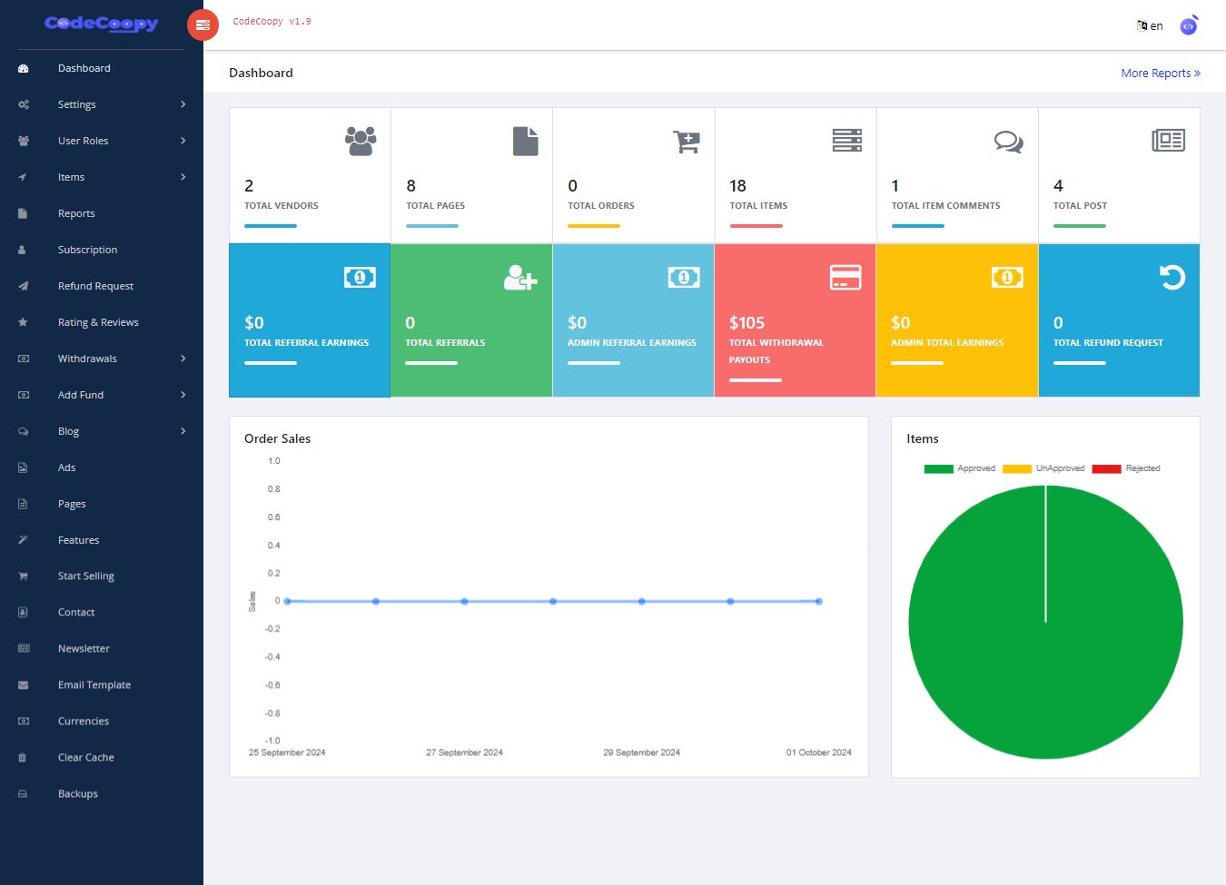Click the Email Template envelope icon
The height and width of the screenshot is (885, 1226).
coord(23,685)
